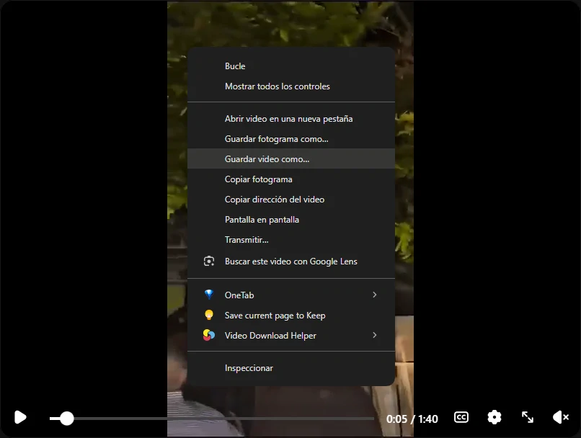Click the video progress slider handle
The image size is (581, 438).
[67, 419]
